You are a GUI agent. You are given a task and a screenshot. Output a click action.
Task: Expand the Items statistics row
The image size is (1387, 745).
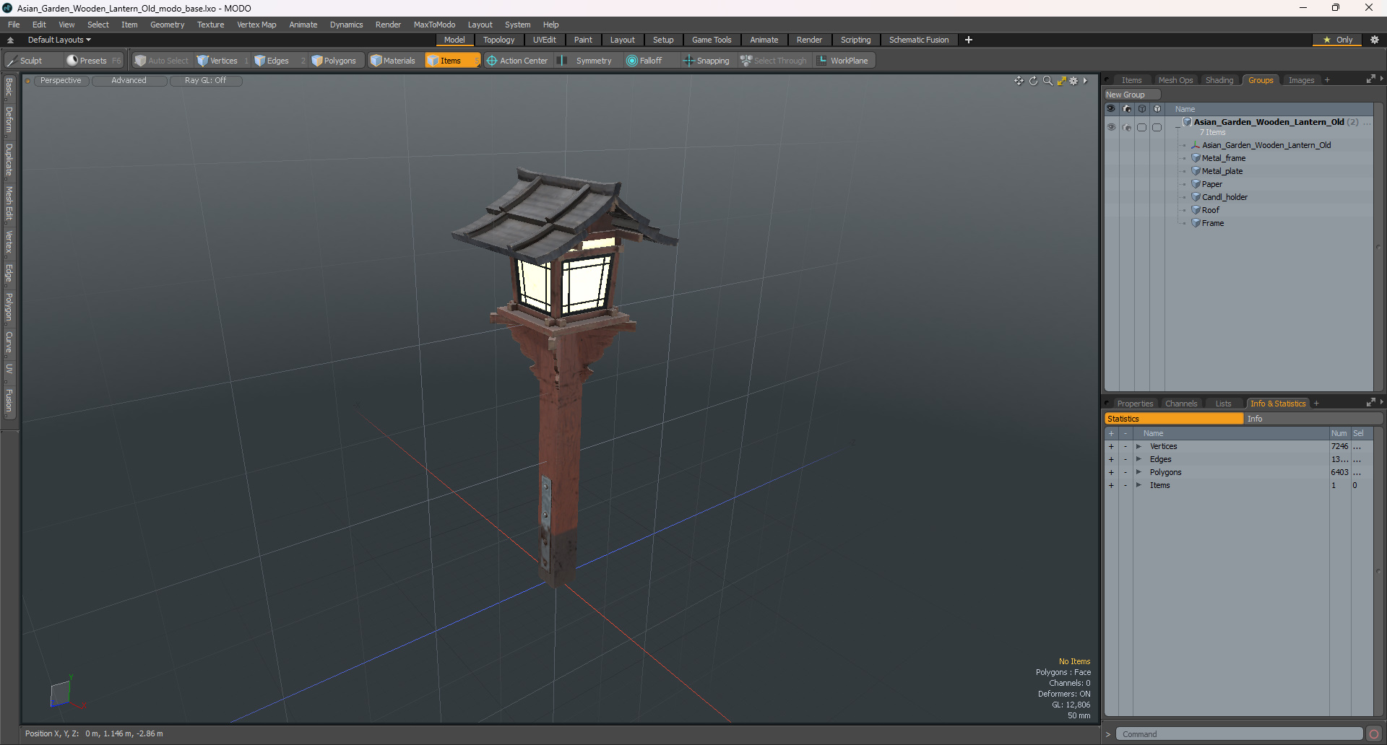click(x=1138, y=485)
